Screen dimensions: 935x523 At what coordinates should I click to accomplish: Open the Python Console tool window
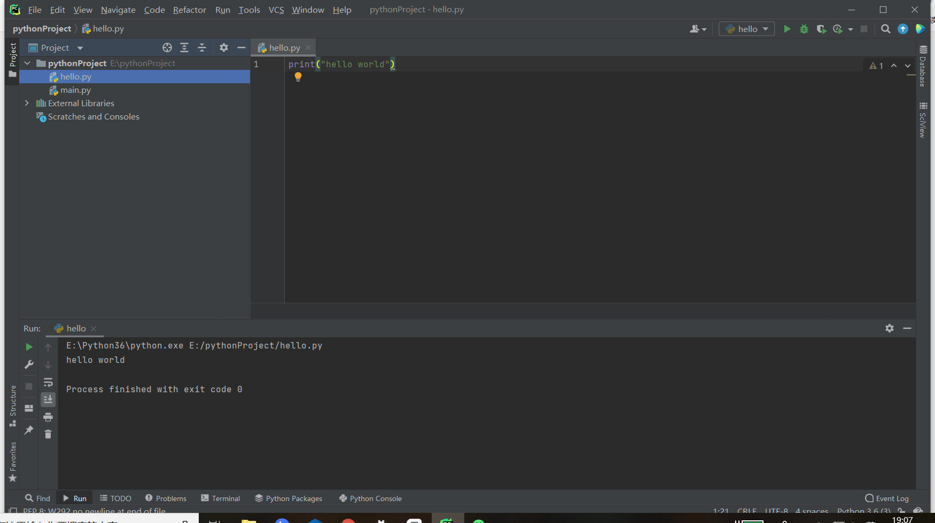(370, 498)
